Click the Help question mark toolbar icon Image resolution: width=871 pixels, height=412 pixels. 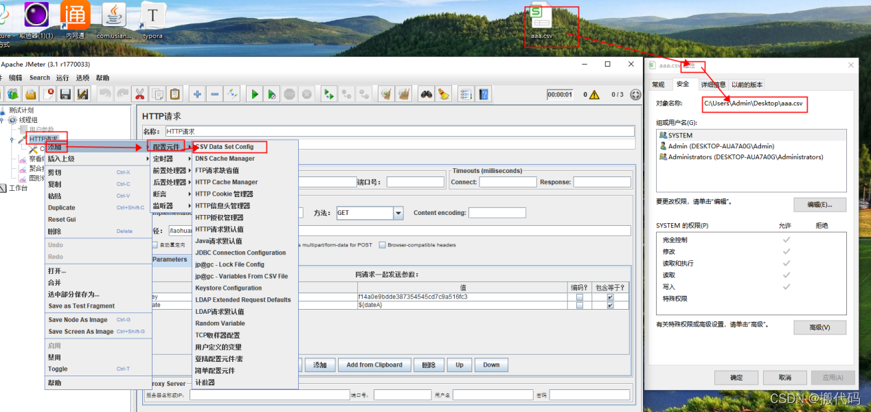[x=484, y=94]
